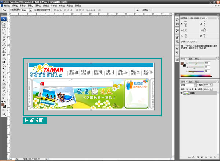Select the Pen tool
The width and height of the screenshot is (220, 161).
[x=4, y=73]
